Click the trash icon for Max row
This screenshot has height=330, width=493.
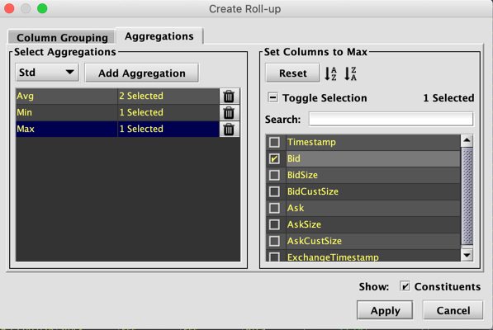229,129
